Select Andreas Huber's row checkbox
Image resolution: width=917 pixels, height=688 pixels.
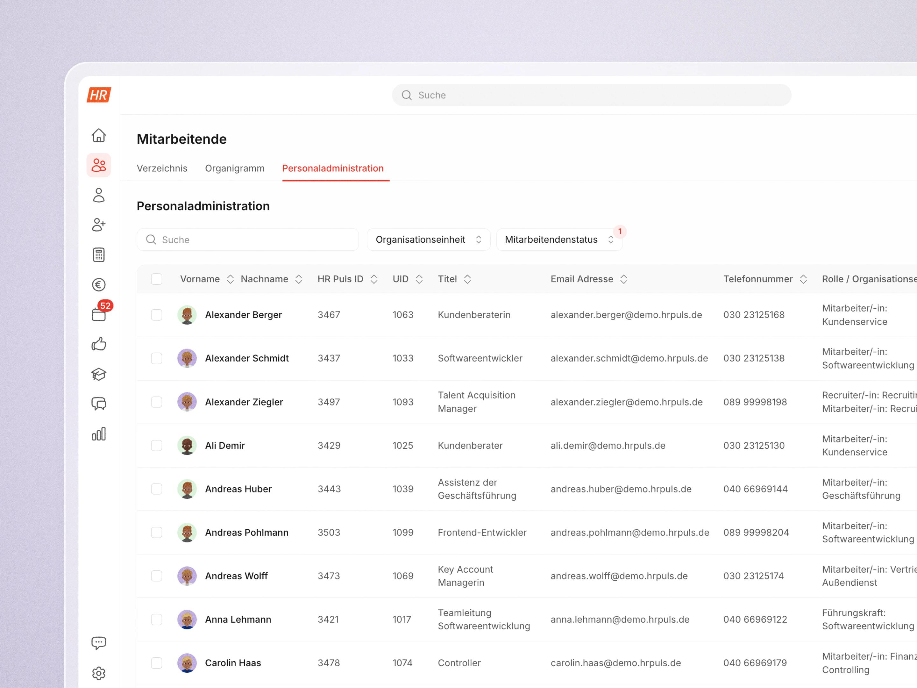point(157,489)
